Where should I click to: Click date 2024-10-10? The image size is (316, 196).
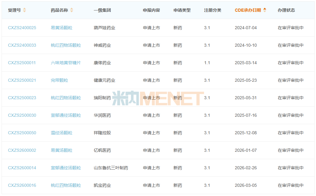pyautogui.click(x=246, y=45)
